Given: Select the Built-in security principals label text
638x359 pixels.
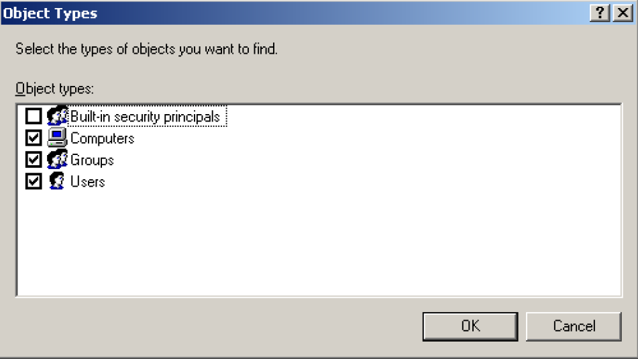Looking at the screenshot, I should pyautogui.click(x=145, y=117).
